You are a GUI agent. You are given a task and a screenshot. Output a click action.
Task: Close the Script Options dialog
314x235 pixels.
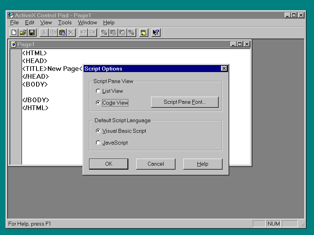coord(224,69)
